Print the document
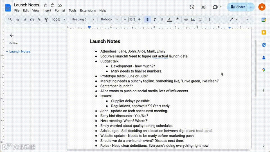270x152 pixels. pyautogui.click(x=32, y=19)
